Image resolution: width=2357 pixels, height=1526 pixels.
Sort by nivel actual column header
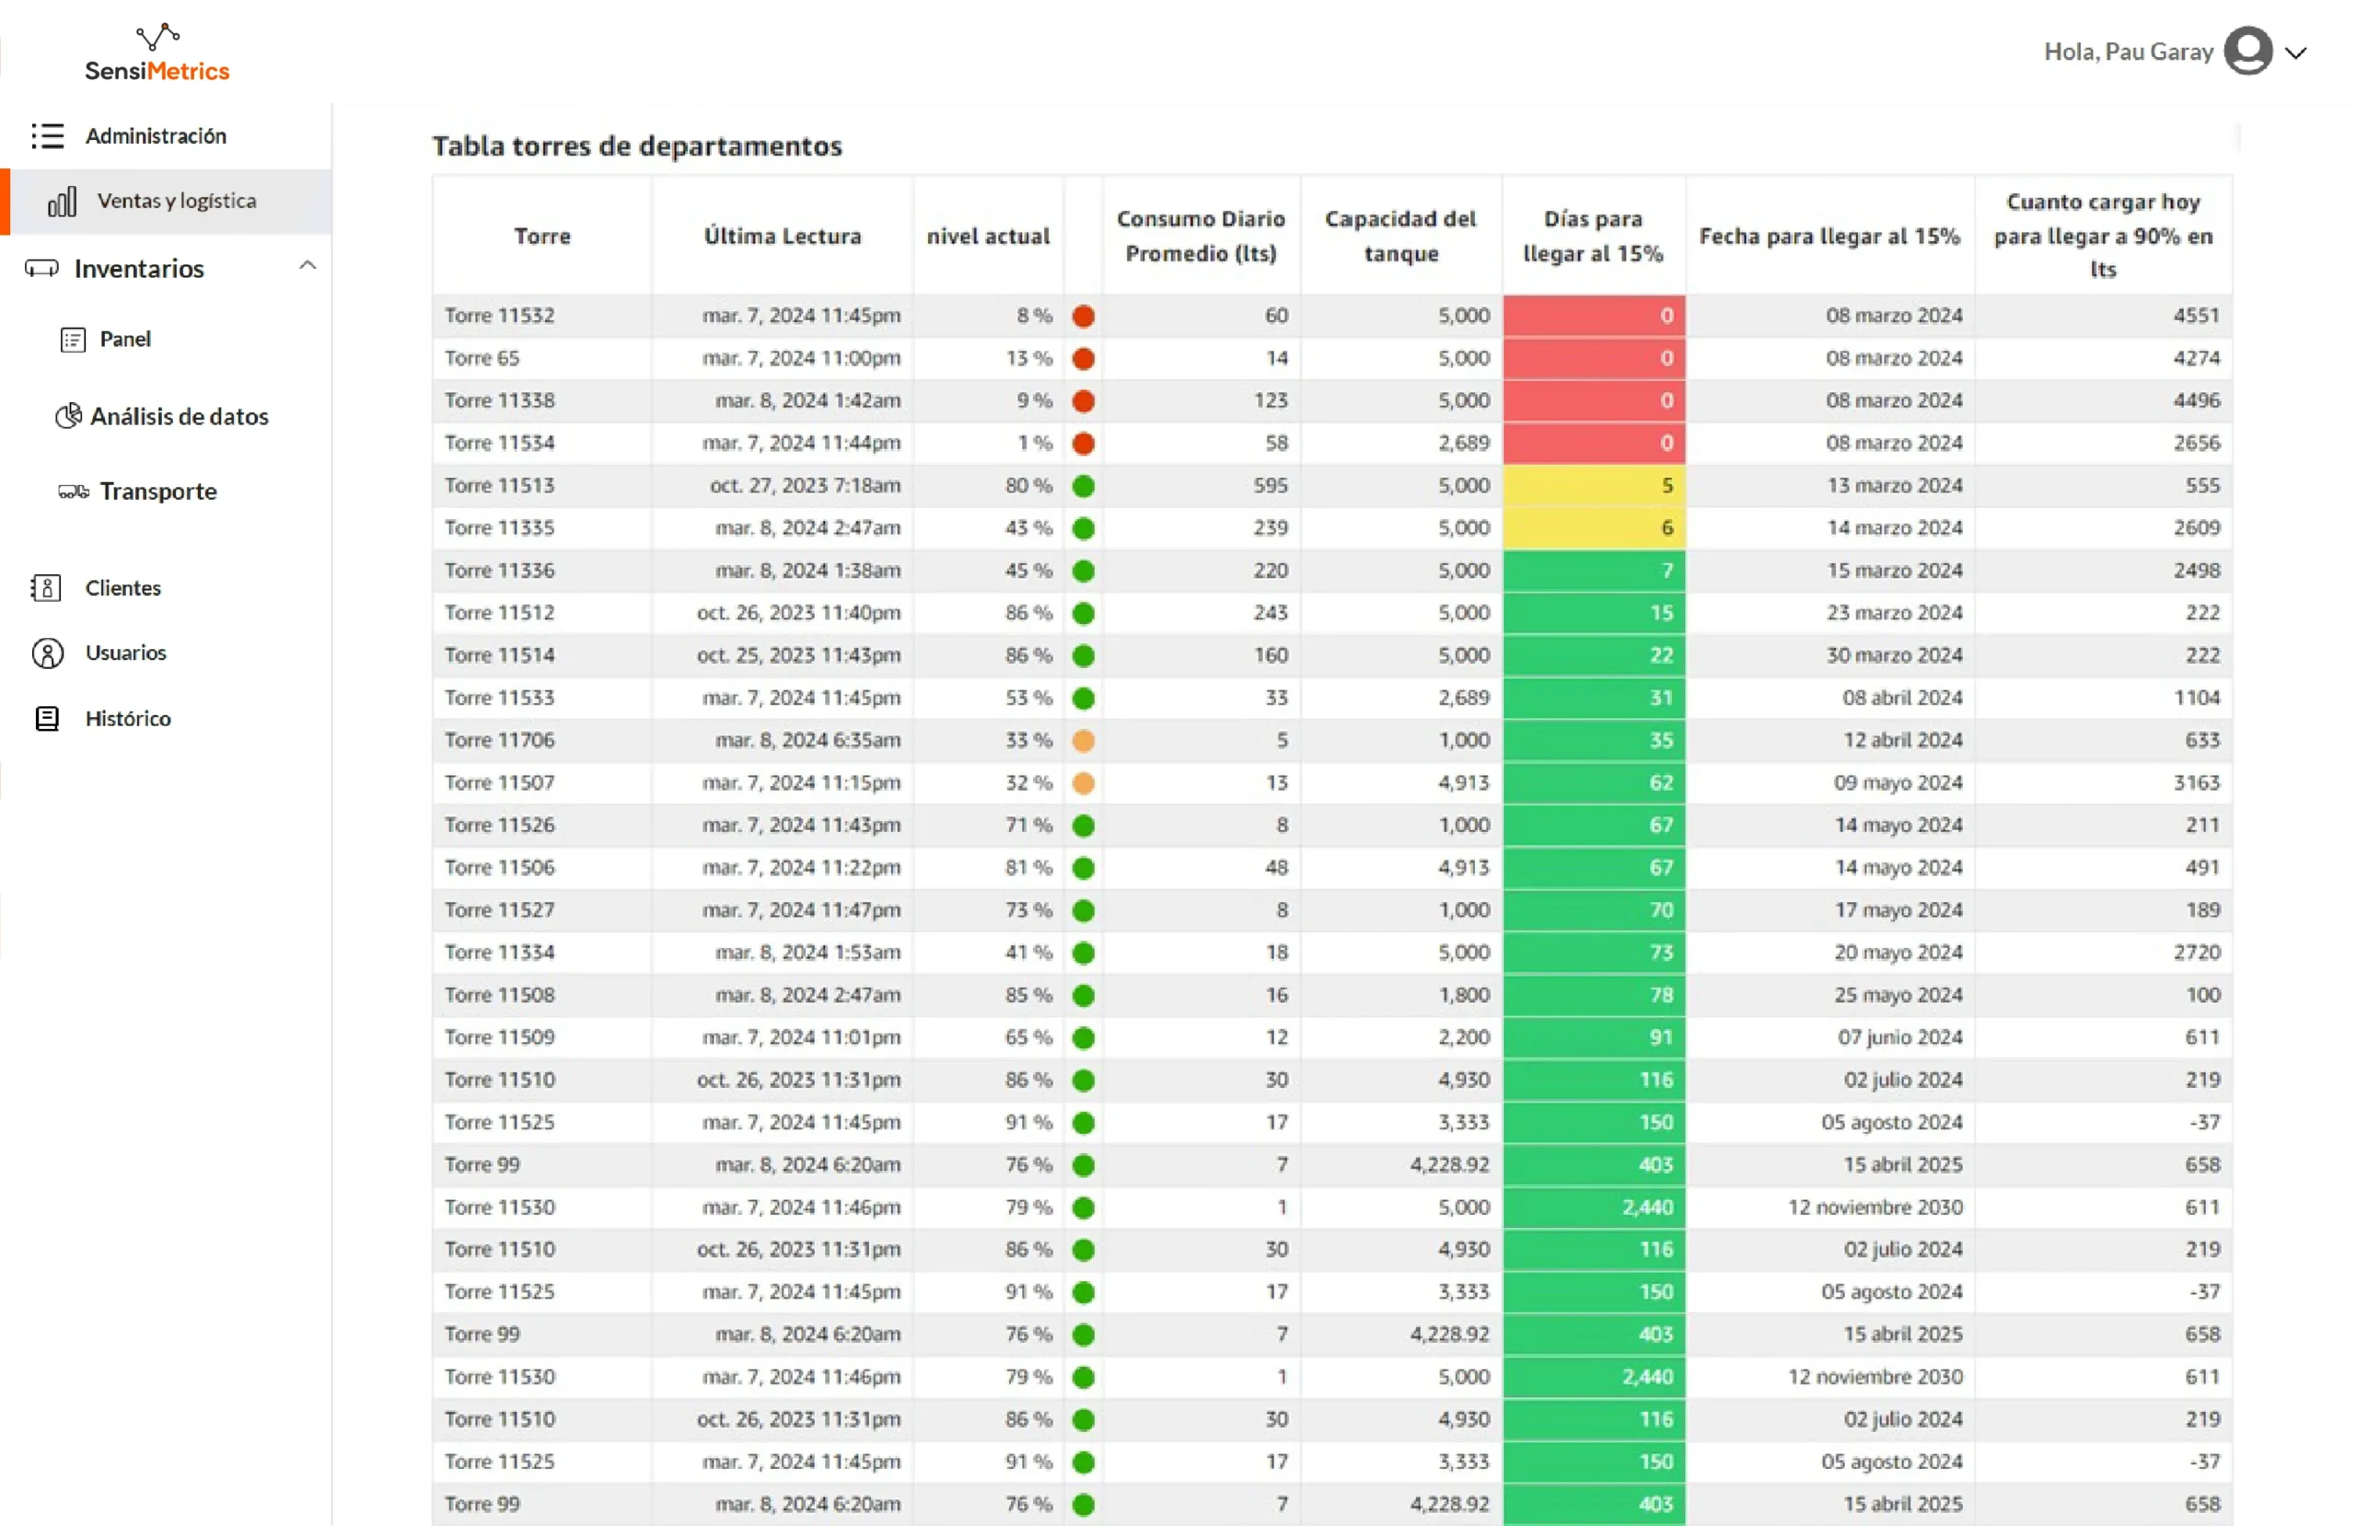click(x=987, y=236)
